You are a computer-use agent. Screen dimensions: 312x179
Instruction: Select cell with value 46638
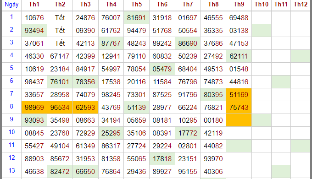[34, 172]
